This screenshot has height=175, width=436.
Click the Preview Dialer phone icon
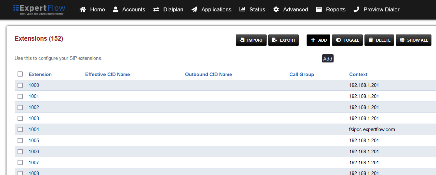click(x=356, y=9)
